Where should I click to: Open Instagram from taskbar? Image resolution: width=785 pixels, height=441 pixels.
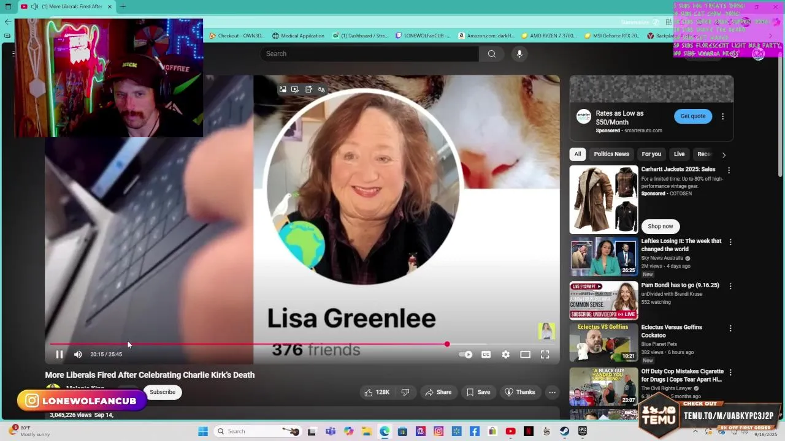pyautogui.click(x=438, y=431)
